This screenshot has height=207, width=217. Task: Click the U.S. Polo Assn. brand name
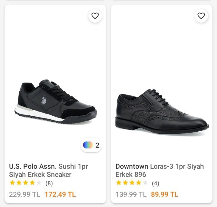(33, 166)
